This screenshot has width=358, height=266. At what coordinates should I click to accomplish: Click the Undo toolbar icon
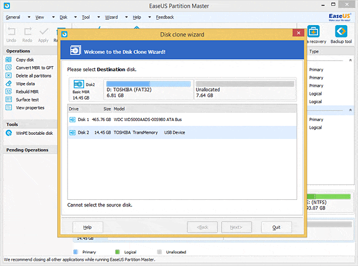11,31
